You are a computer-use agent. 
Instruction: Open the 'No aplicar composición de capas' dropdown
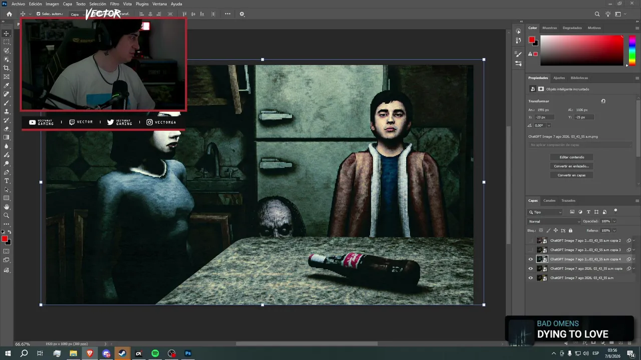point(581,145)
